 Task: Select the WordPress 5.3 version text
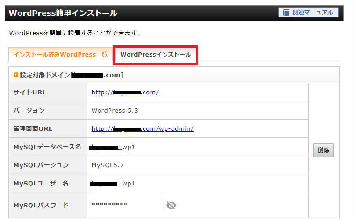[x=115, y=111]
